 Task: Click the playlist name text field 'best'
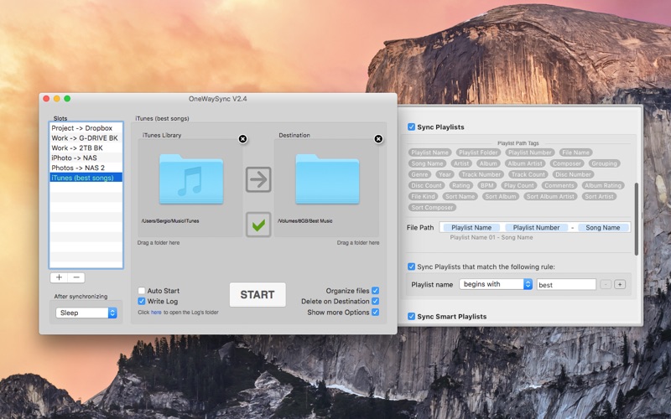pos(566,284)
